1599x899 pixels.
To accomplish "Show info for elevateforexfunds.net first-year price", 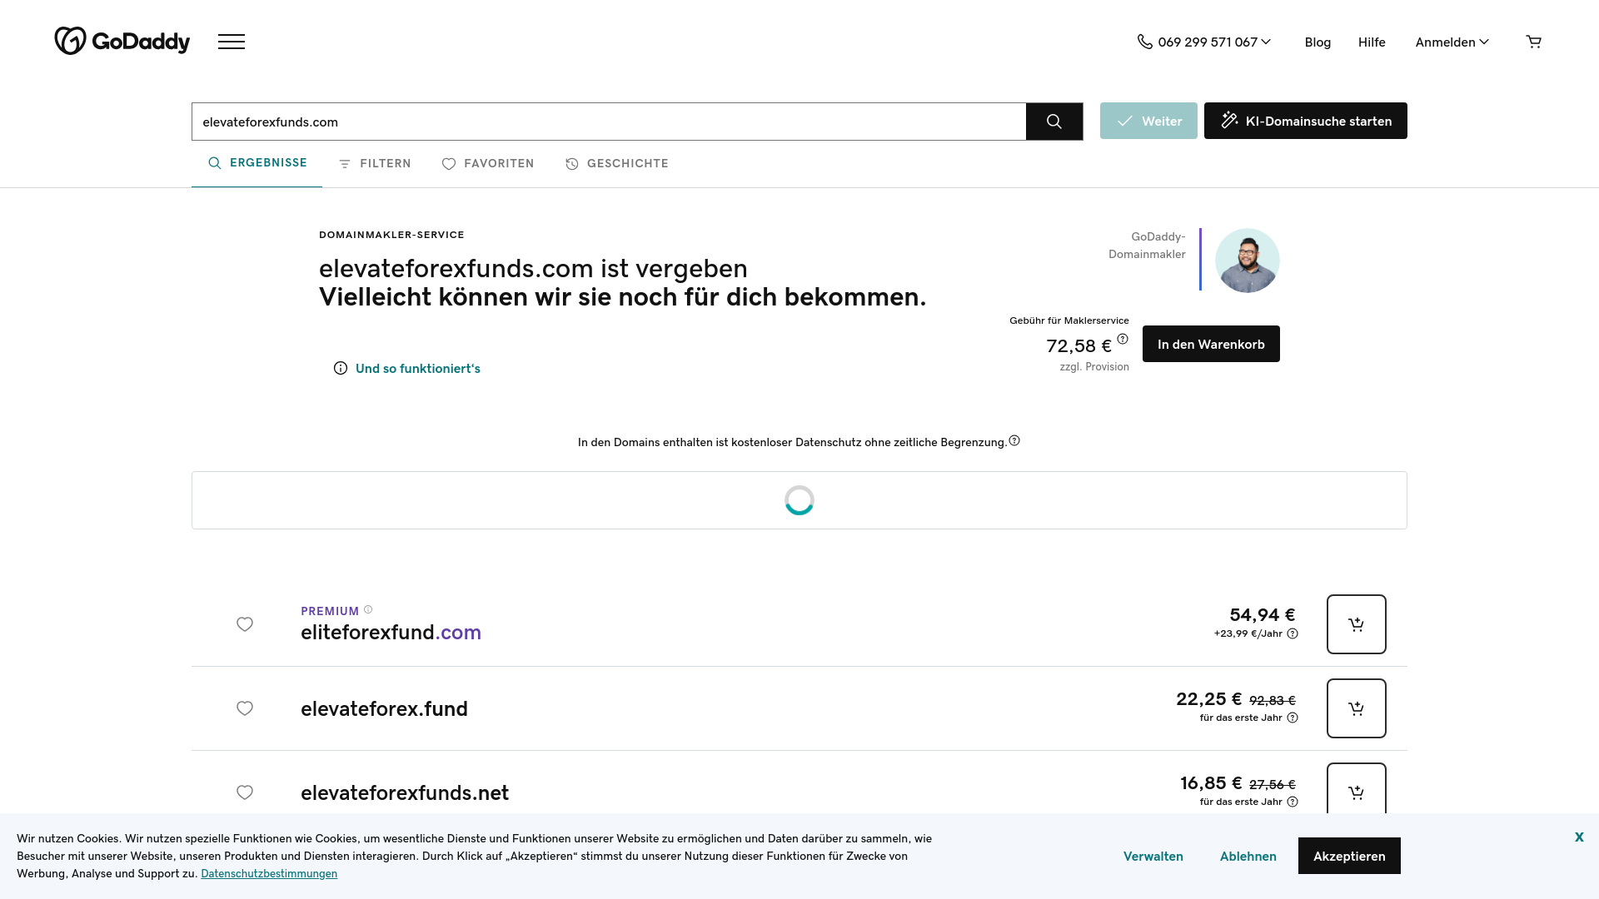I will click(1293, 802).
